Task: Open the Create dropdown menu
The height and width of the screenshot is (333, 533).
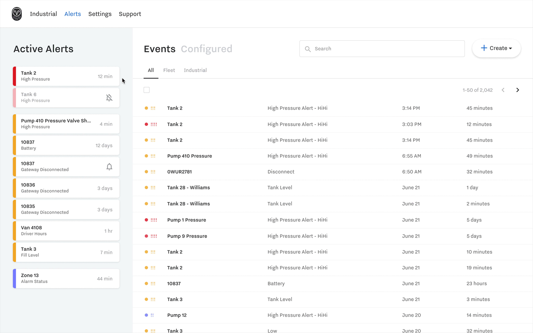Action: click(x=496, y=48)
